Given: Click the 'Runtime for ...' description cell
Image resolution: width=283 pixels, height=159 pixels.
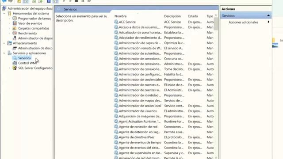Looking at the screenshot, I should click(x=174, y=121).
